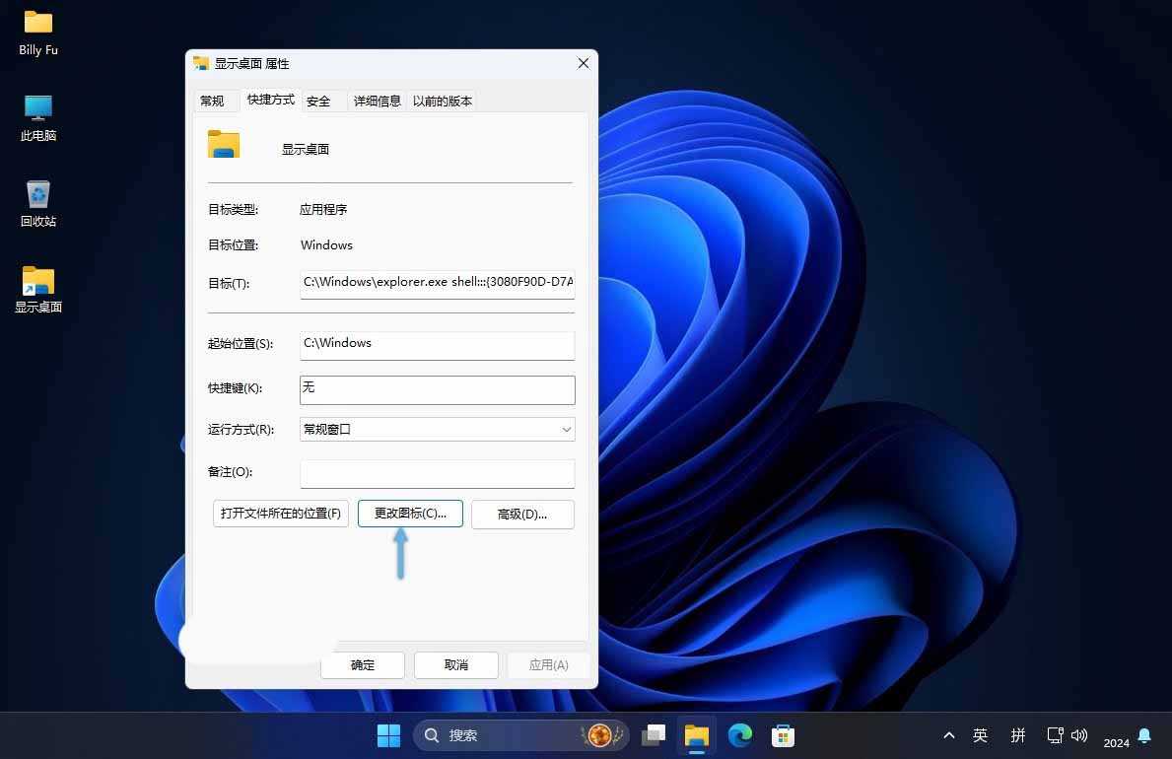
Task: Expand hidden taskbar icons chevron
Action: coord(948,735)
